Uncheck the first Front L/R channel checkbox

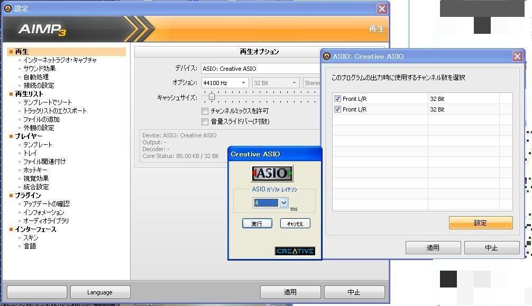click(x=337, y=99)
